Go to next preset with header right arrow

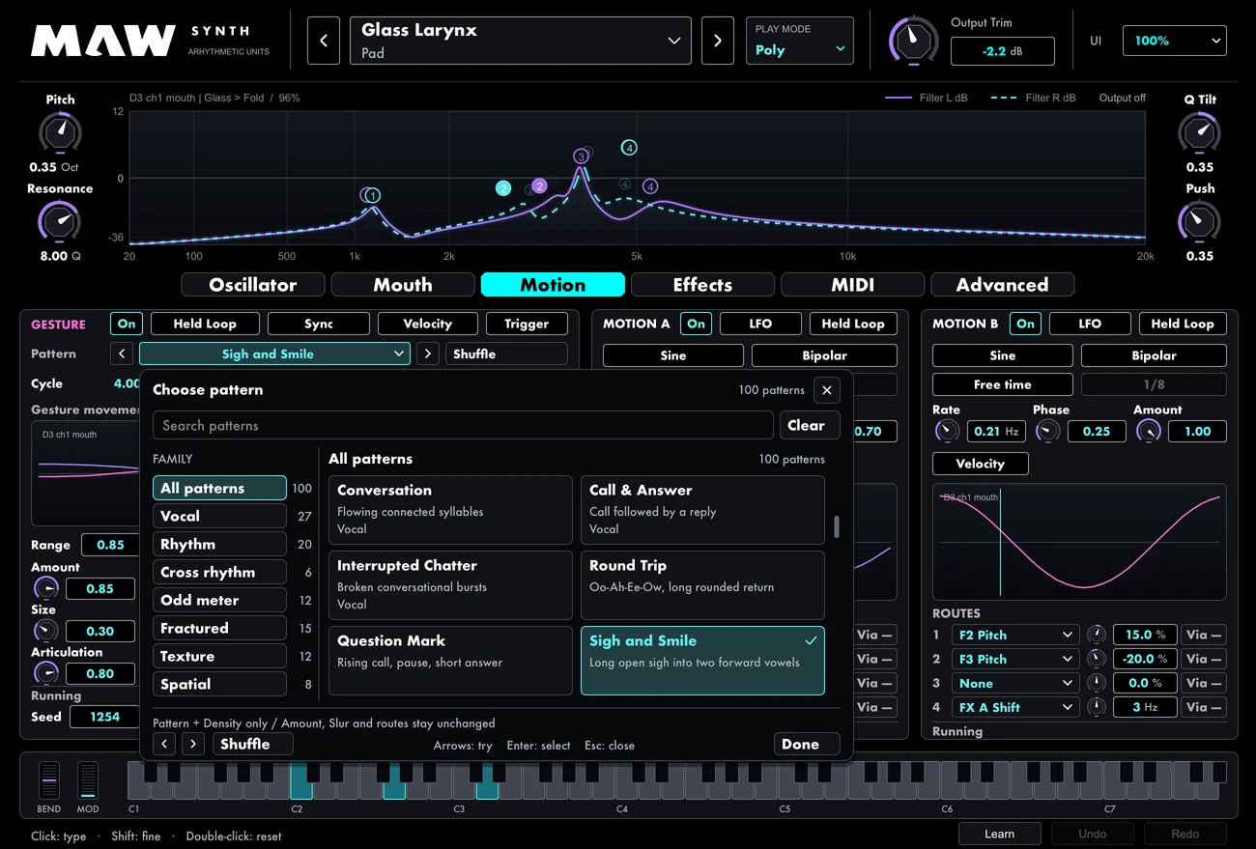tap(717, 41)
